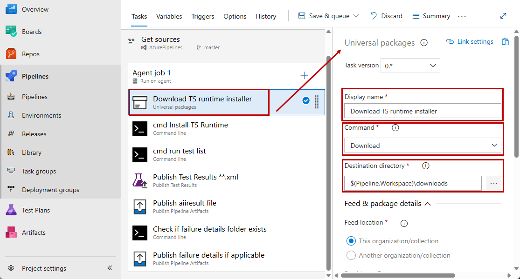Toggle the enabled checkmark on Download TS runtime installer
This screenshot has height=279, width=520.
click(306, 99)
